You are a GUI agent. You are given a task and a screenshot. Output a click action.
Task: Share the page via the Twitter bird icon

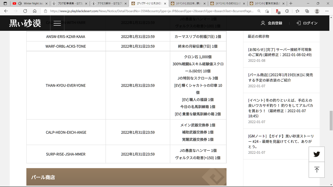pos(317,154)
